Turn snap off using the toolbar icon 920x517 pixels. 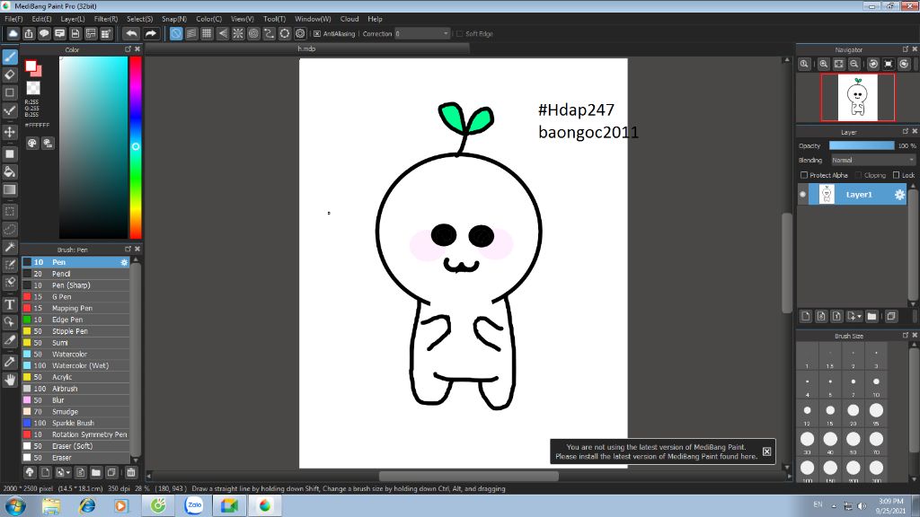click(x=176, y=34)
